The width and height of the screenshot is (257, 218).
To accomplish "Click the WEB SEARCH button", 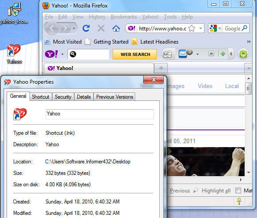I will [x=135, y=54].
